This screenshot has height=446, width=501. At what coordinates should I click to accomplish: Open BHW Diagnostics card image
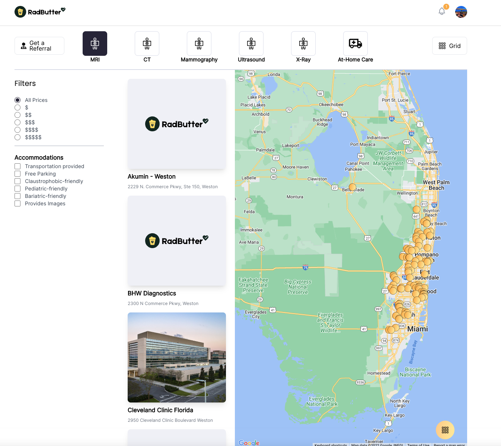pyautogui.click(x=177, y=241)
